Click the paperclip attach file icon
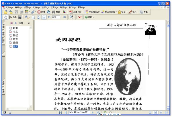The height and width of the screenshot is (117, 172). coord(33,12)
